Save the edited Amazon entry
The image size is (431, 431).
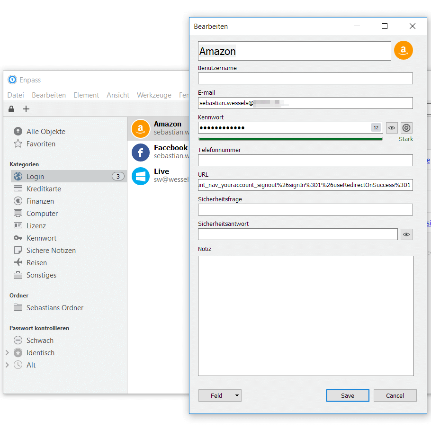348,395
